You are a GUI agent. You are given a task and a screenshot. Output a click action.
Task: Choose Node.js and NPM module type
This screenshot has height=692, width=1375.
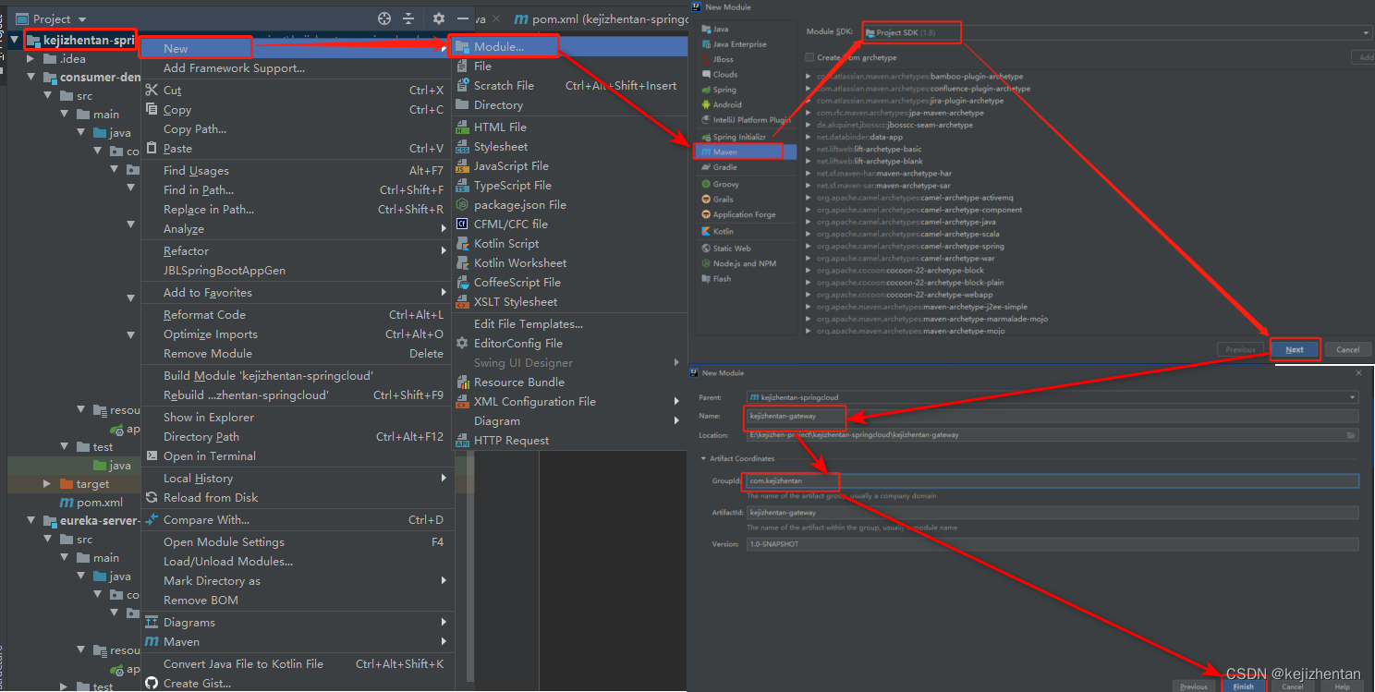click(744, 263)
